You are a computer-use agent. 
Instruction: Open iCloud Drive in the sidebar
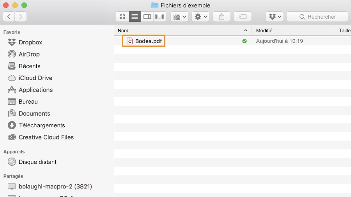point(30,78)
